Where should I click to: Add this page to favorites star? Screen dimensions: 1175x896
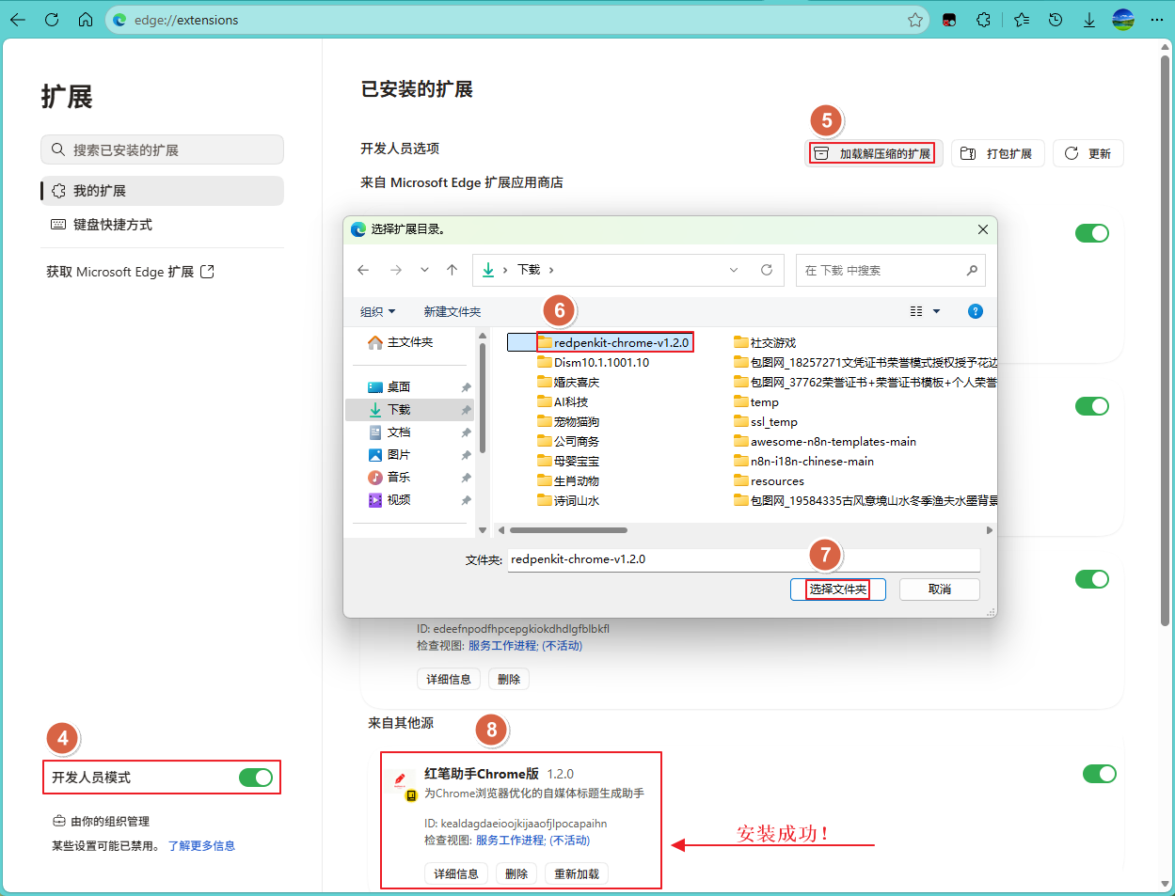(914, 20)
